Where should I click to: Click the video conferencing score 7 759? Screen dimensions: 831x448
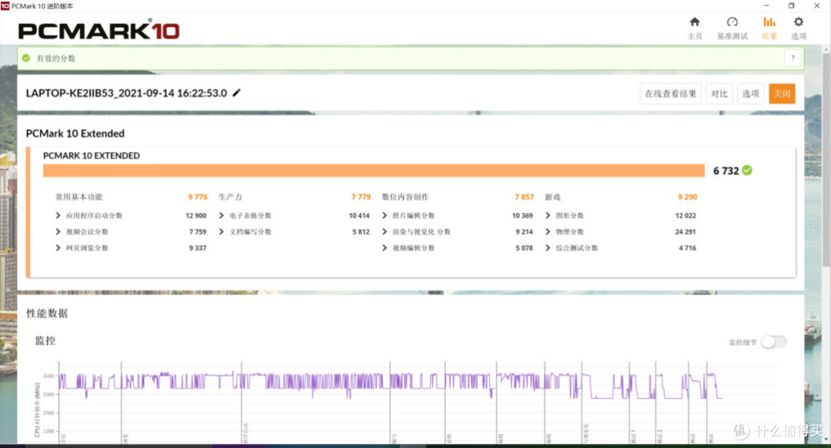coord(198,232)
